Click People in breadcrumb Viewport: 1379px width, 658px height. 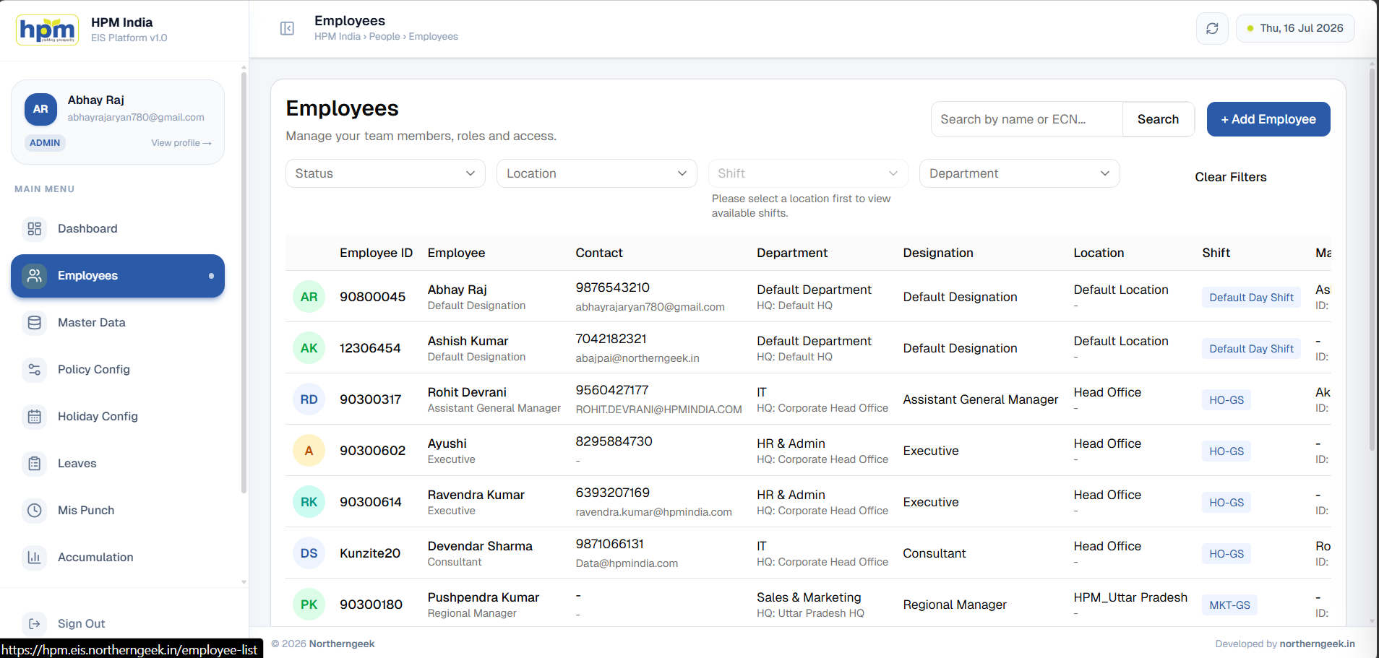[385, 37]
